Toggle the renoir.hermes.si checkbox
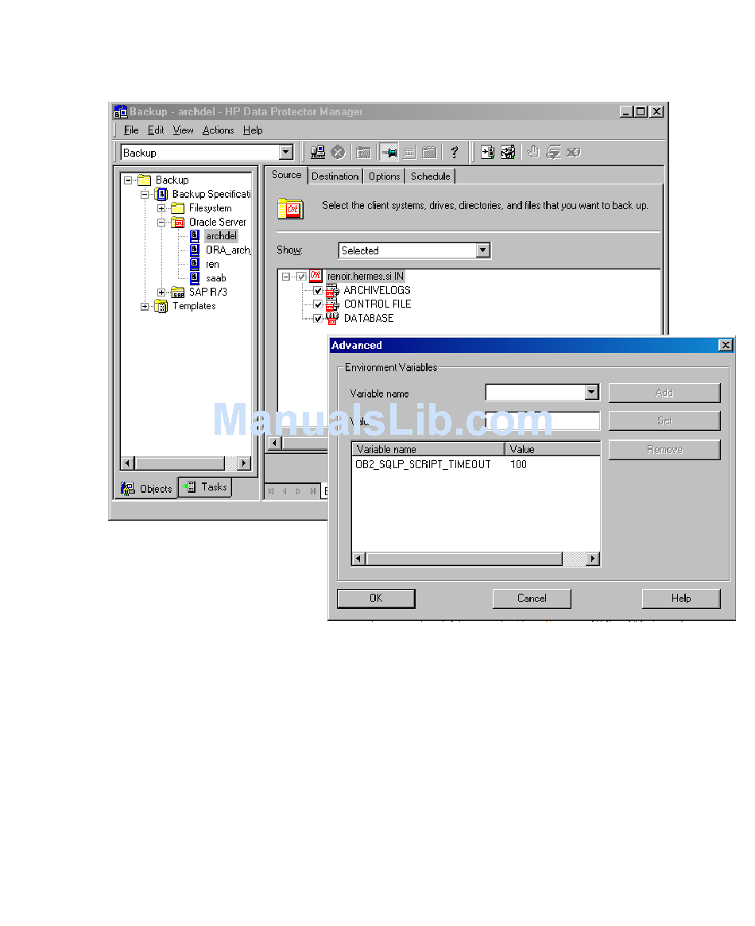This screenshot has width=755, height=926. [x=302, y=277]
